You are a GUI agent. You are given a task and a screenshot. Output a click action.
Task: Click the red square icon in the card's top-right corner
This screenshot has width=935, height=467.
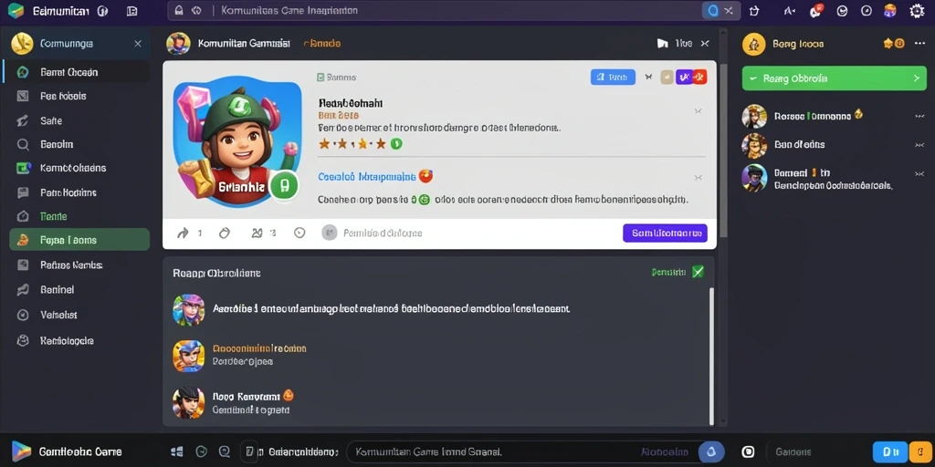click(701, 77)
